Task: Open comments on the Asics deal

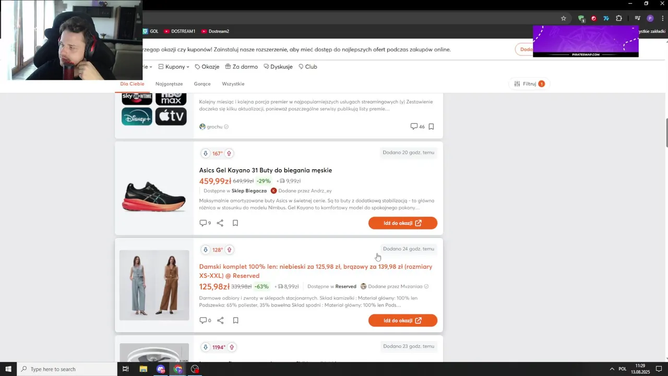Action: tap(205, 223)
